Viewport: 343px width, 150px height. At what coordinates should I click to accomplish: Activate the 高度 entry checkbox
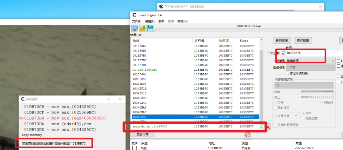pyautogui.click(x=135, y=148)
